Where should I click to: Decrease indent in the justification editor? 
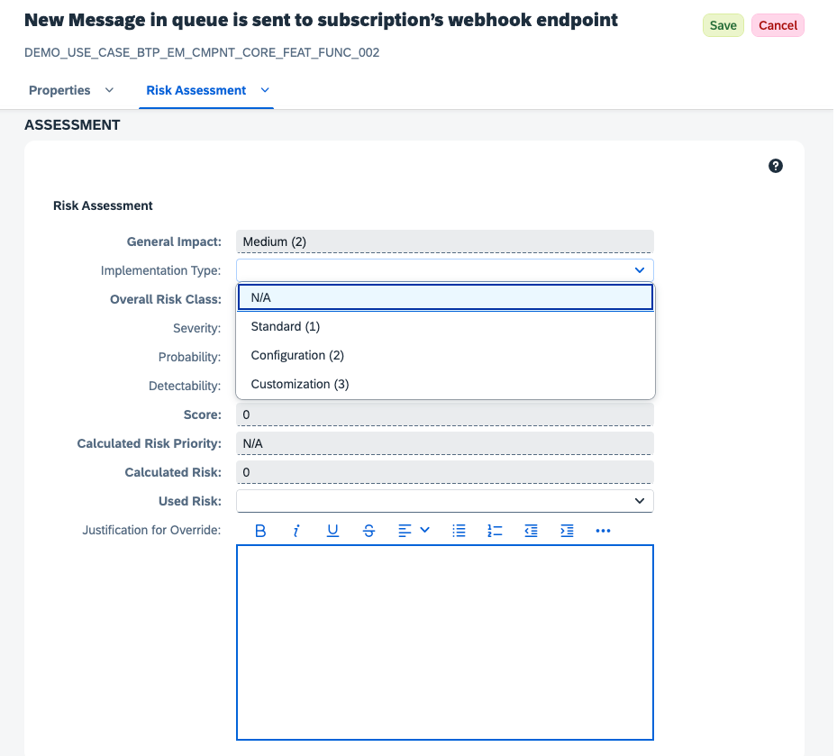click(531, 531)
